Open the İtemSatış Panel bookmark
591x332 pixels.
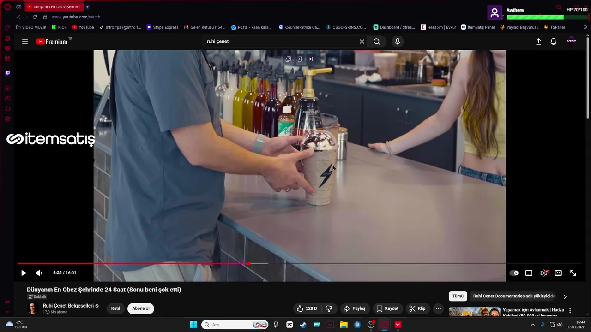click(478, 27)
